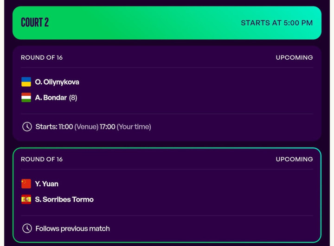The width and height of the screenshot is (334, 246).
Task: Click UPCOMING status on the Oliynykova match
Action: point(294,57)
